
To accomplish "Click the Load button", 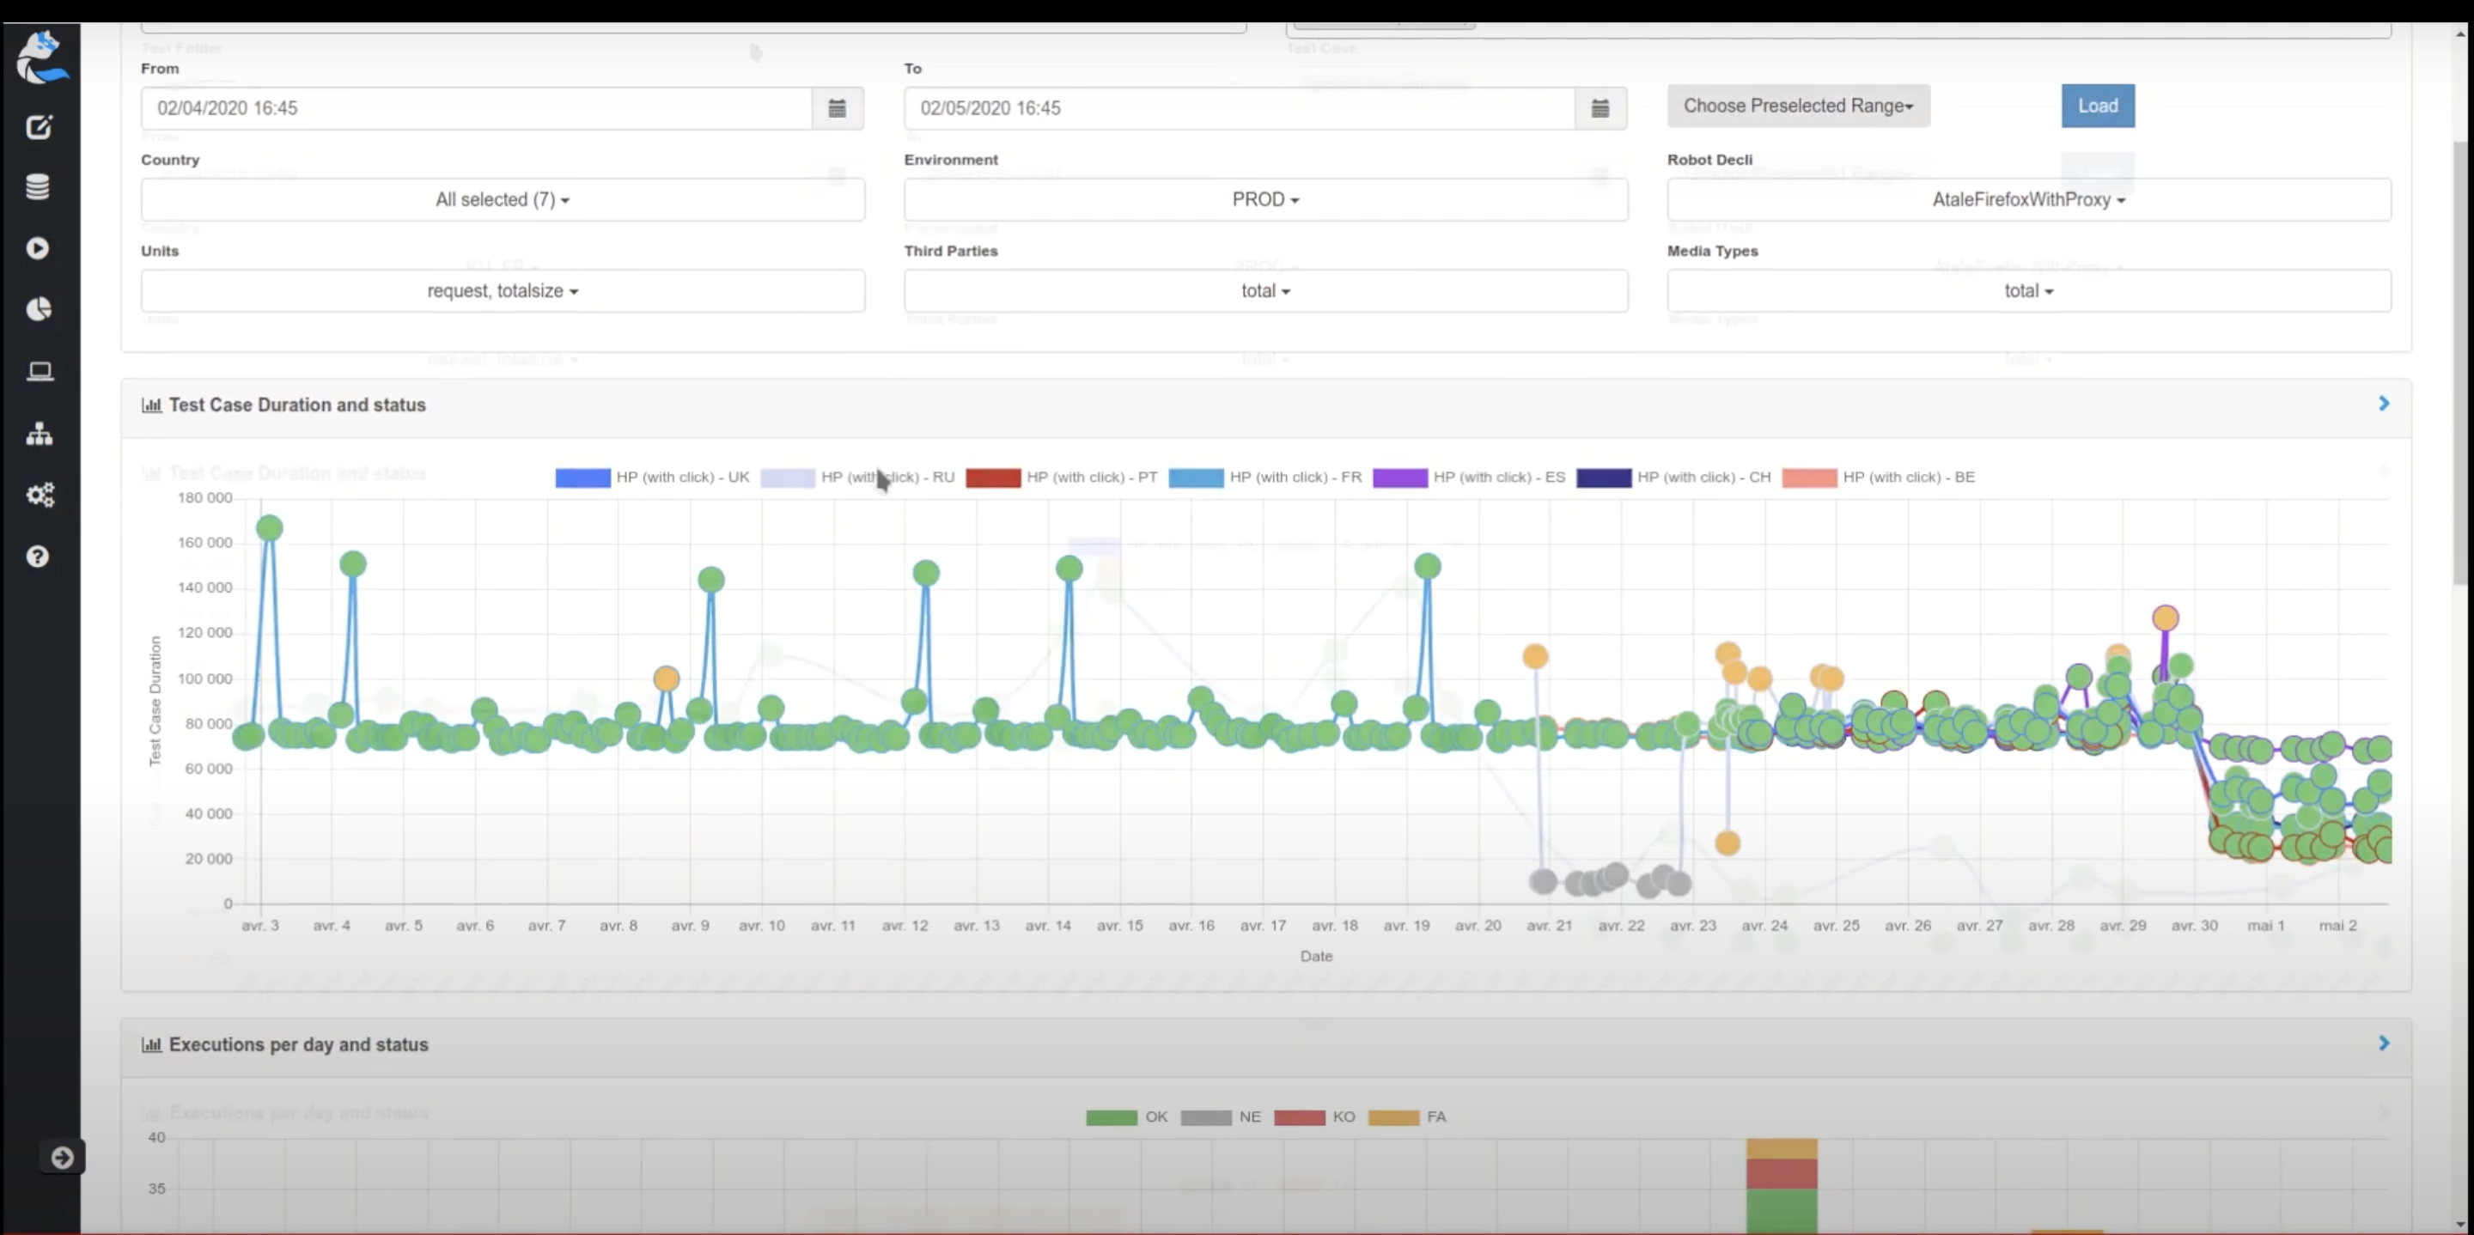I will click(2097, 106).
